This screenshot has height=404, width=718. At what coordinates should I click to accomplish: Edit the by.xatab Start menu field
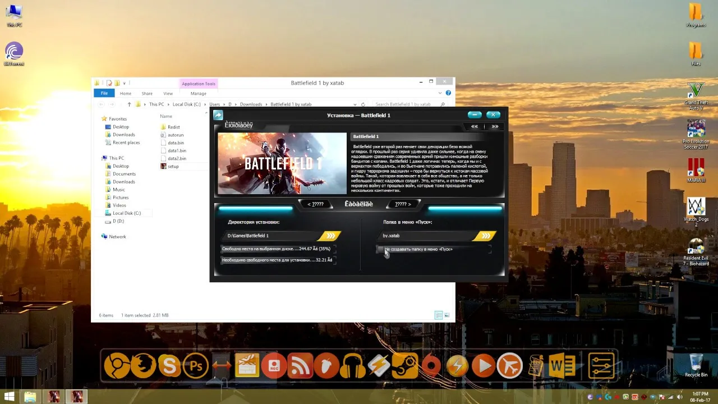tap(427, 236)
